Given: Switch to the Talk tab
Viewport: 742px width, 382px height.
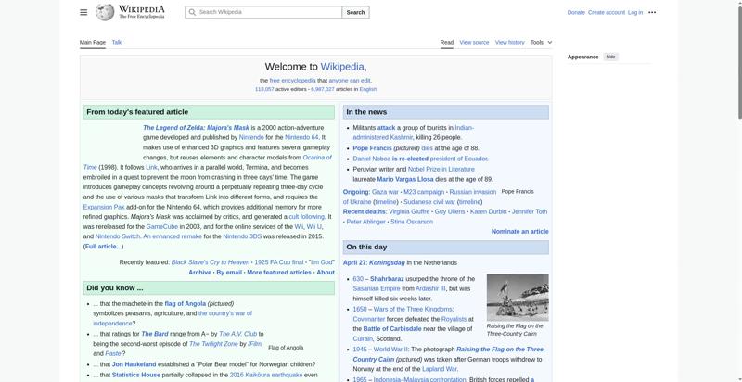Looking at the screenshot, I should point(117,42).
